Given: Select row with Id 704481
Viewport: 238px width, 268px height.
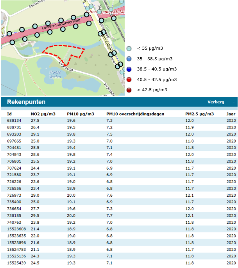Looking at the screenshot, I should pos(119,147).
